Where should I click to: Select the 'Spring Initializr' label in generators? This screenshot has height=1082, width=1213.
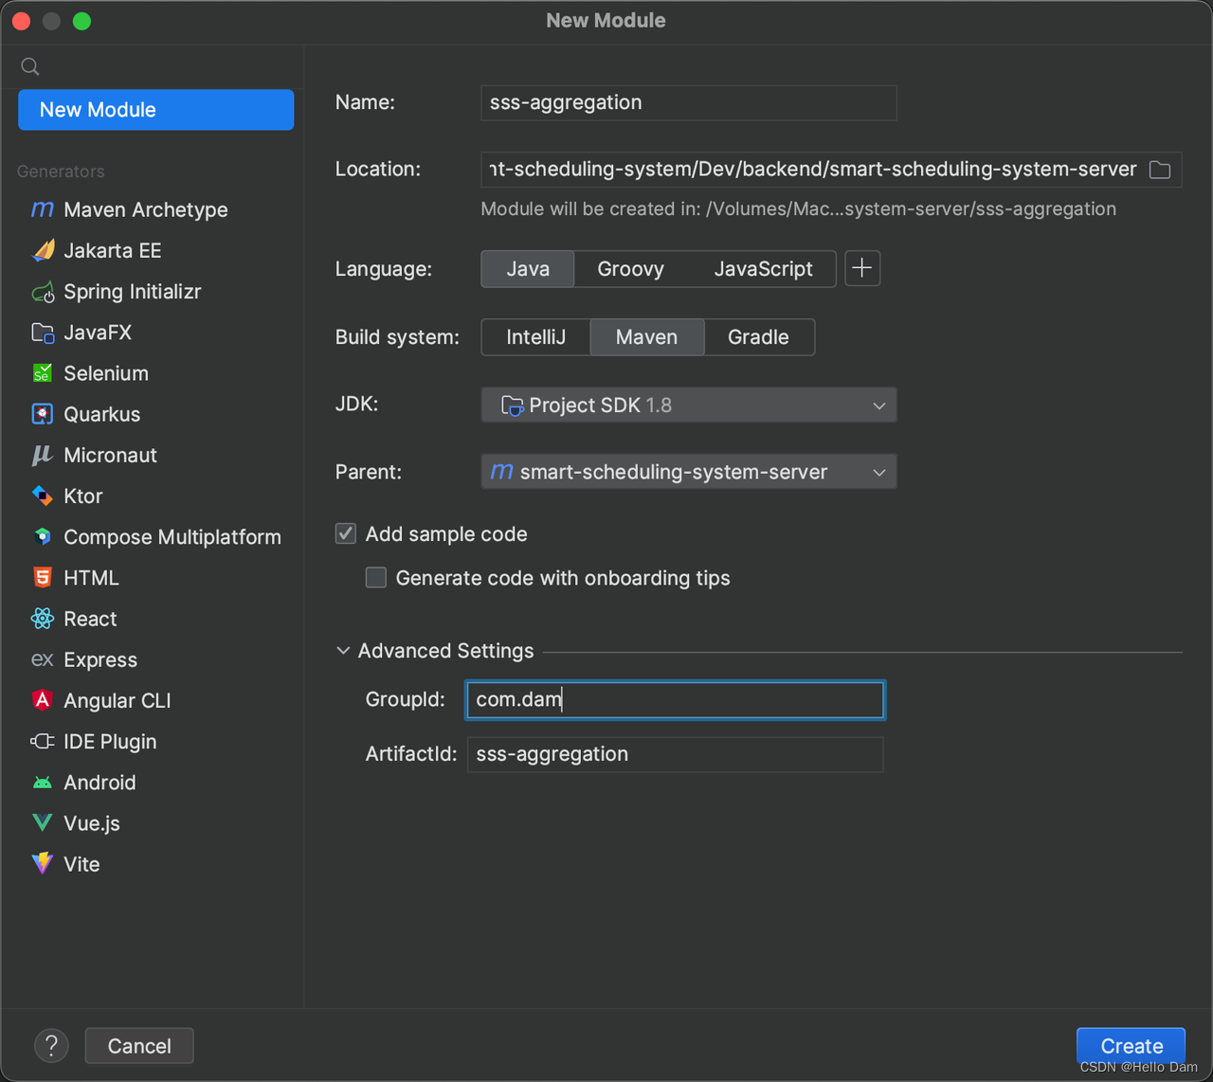coord(133,292)
